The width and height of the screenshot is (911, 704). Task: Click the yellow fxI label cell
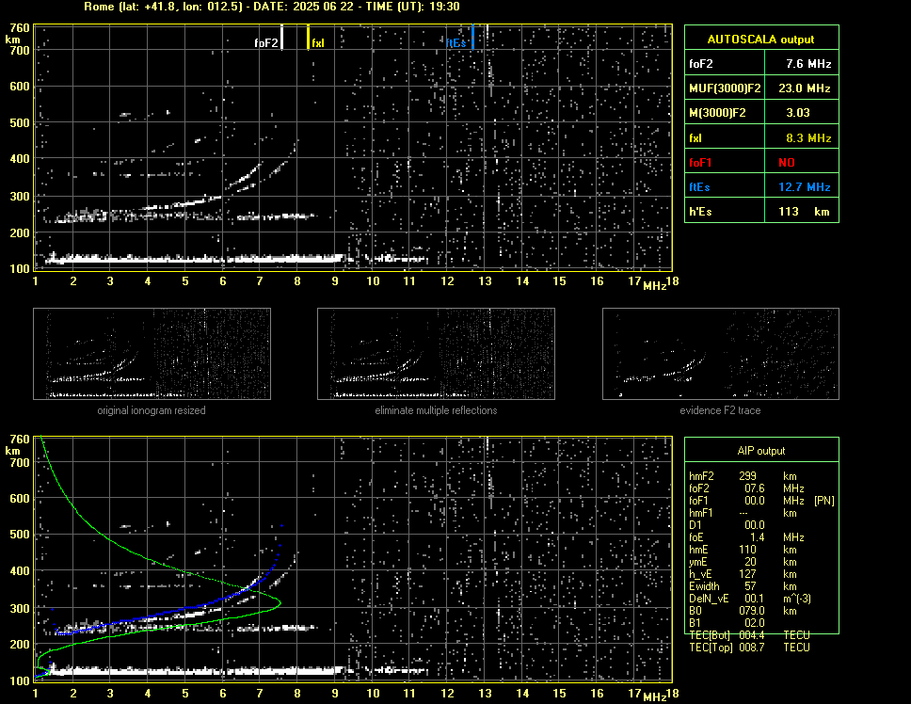[695, 138]
